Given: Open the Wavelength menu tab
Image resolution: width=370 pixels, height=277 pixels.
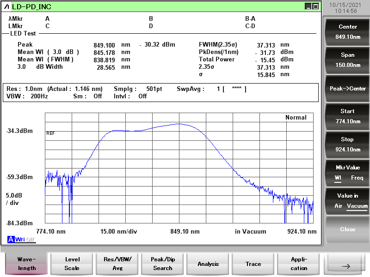Looking at the screenshot, I should coord(27,264).
